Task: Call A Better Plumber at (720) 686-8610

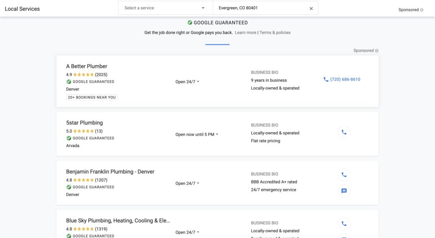Action: pos(342,79)
